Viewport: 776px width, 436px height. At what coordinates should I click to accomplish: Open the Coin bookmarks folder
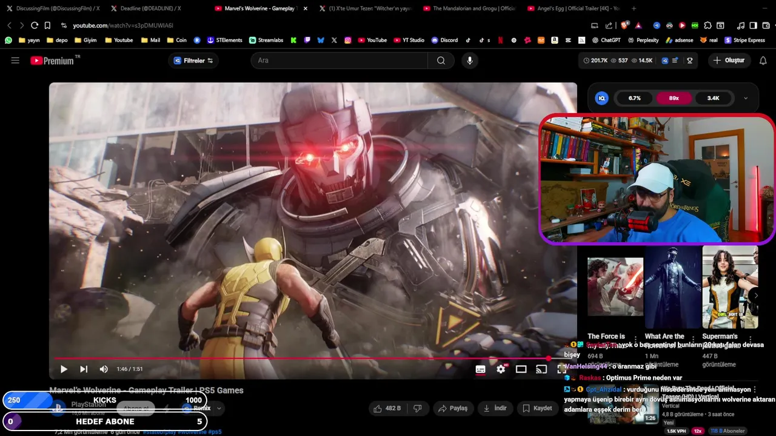pos(176,40)
